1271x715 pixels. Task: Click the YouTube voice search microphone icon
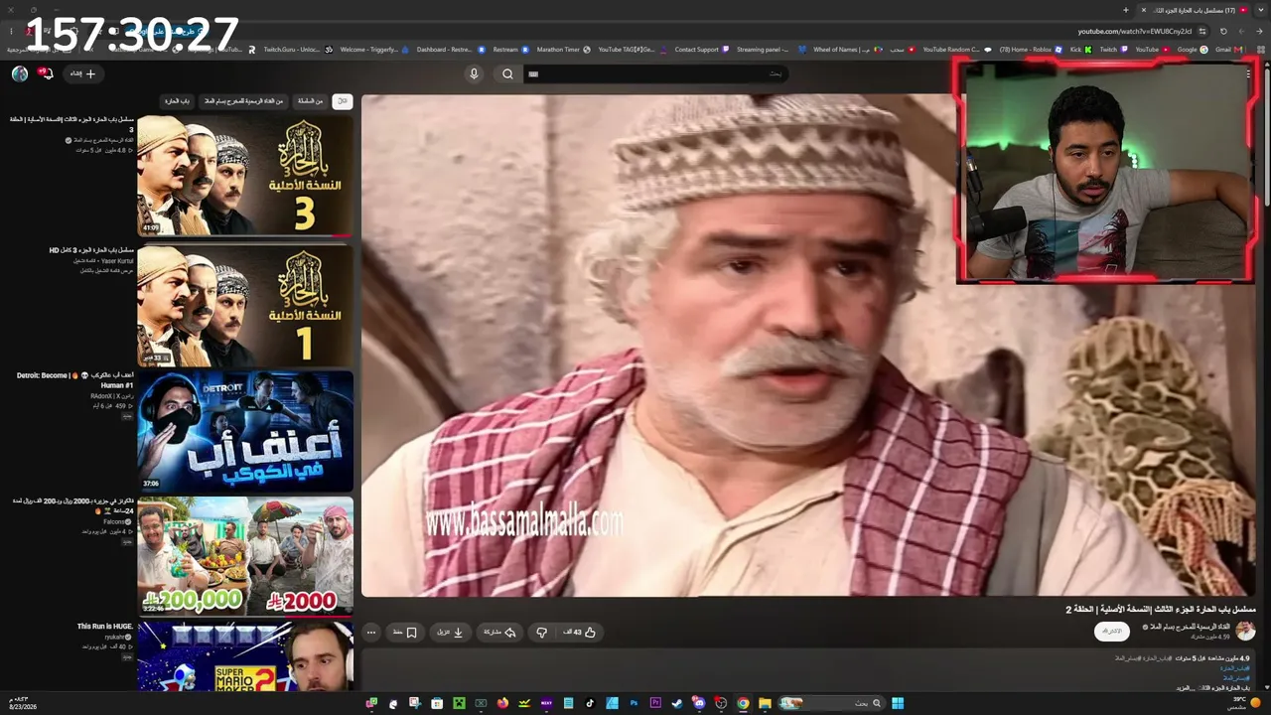click(x=474, y=73)
